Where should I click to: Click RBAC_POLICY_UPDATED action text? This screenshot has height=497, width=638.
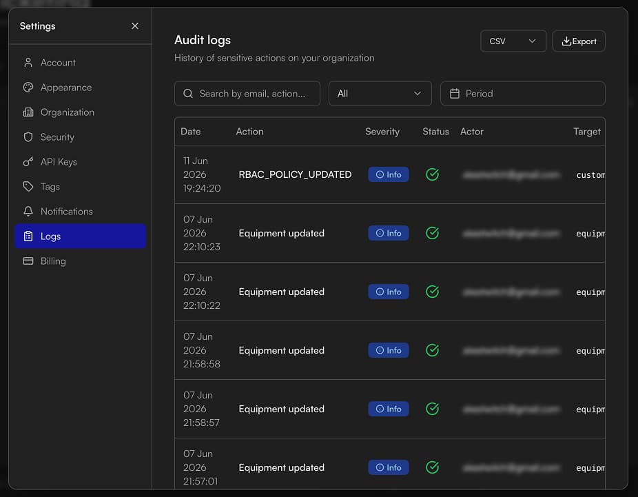[x=295, y=174]
